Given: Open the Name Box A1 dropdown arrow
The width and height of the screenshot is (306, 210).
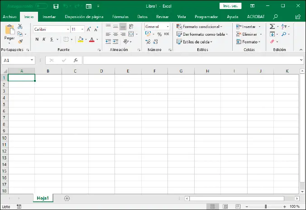Looking at the screenshot, I should pyautogui.click(x=32, y=60).
